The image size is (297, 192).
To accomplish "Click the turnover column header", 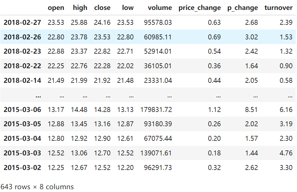I will click(278, 8).
